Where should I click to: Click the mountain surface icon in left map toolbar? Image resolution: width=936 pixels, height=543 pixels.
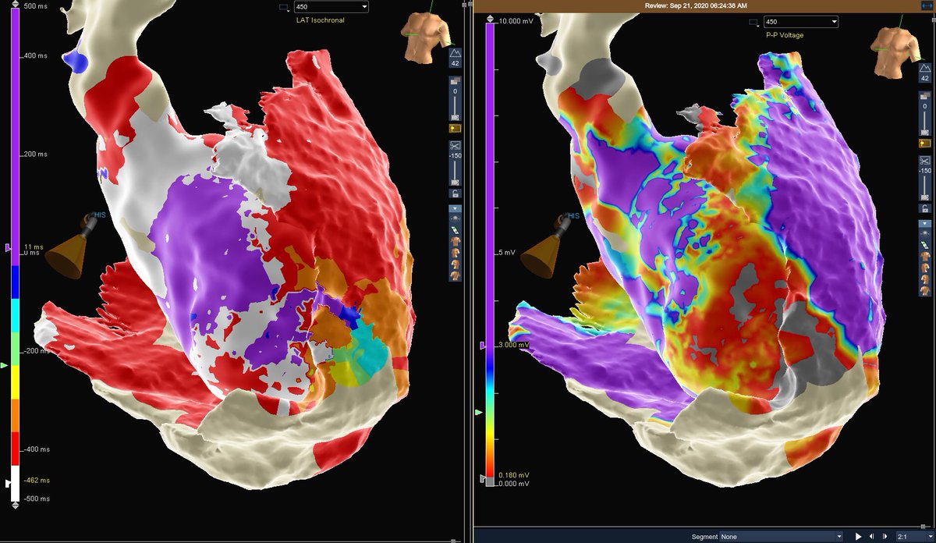pyautogui.click(x=455, y=53)
